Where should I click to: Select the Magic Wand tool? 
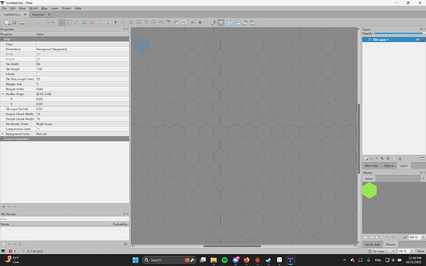click(107, 23)
